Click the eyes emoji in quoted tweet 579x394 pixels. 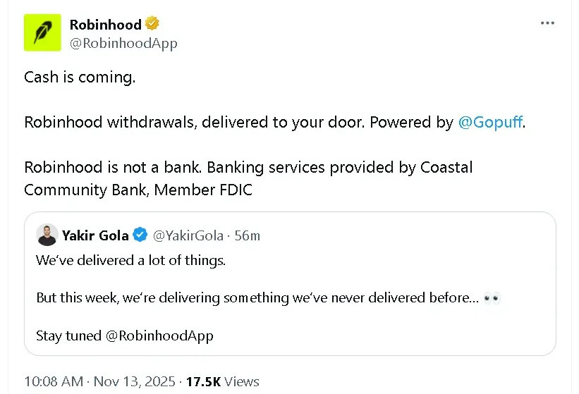492,298
